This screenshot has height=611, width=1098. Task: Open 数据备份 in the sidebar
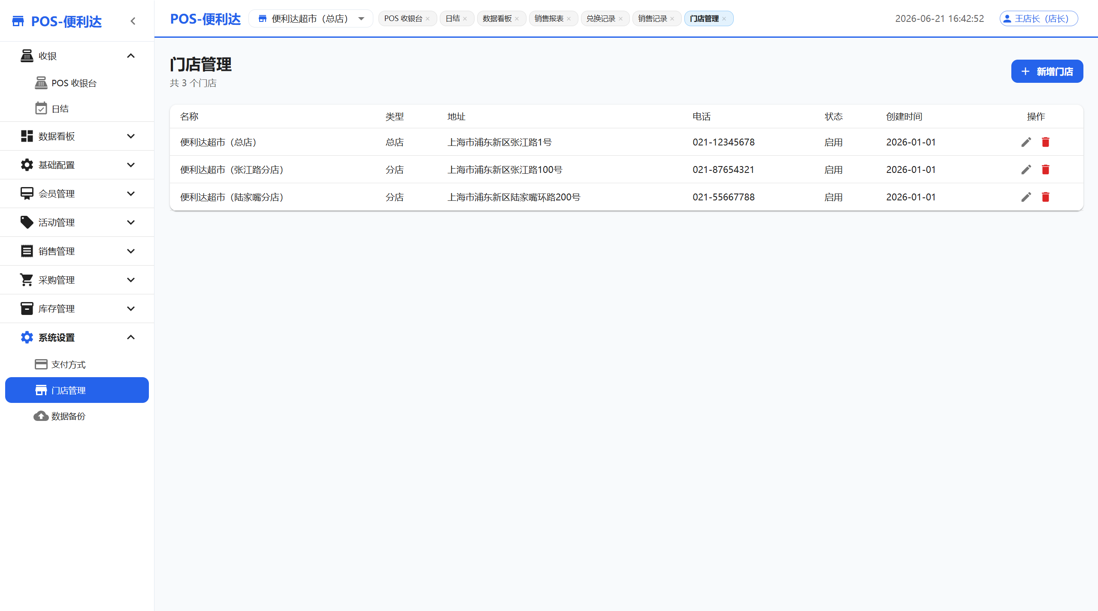77,416
